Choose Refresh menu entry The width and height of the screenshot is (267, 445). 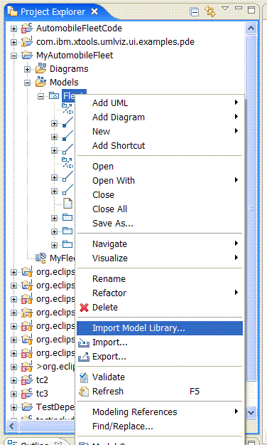[160, 392]
